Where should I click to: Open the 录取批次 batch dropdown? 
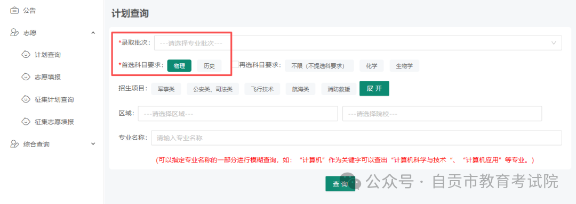(x=358, y=43)
